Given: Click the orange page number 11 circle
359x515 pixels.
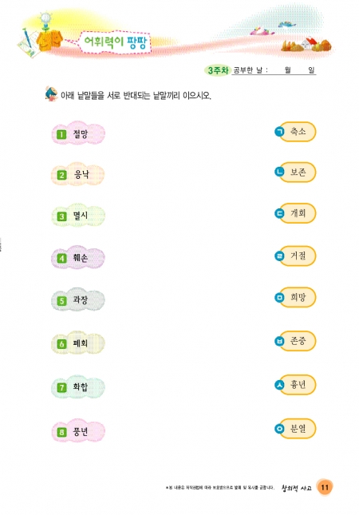Looking at the screenshot, I should tap(325, 487).
